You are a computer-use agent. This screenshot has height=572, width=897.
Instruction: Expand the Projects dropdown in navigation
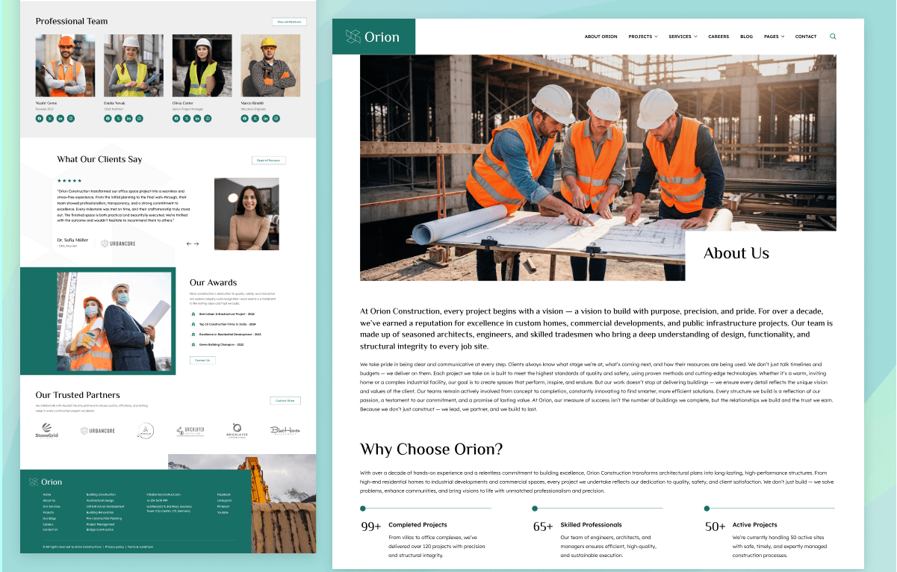pyautogui.click(x=642, y=37)
